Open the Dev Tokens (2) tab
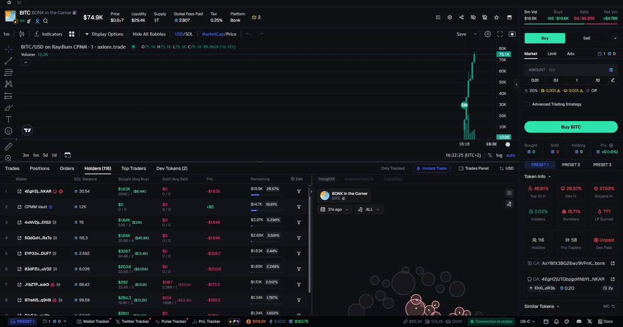This screenshot has height=327, width=623. click(x=172, y=168)
